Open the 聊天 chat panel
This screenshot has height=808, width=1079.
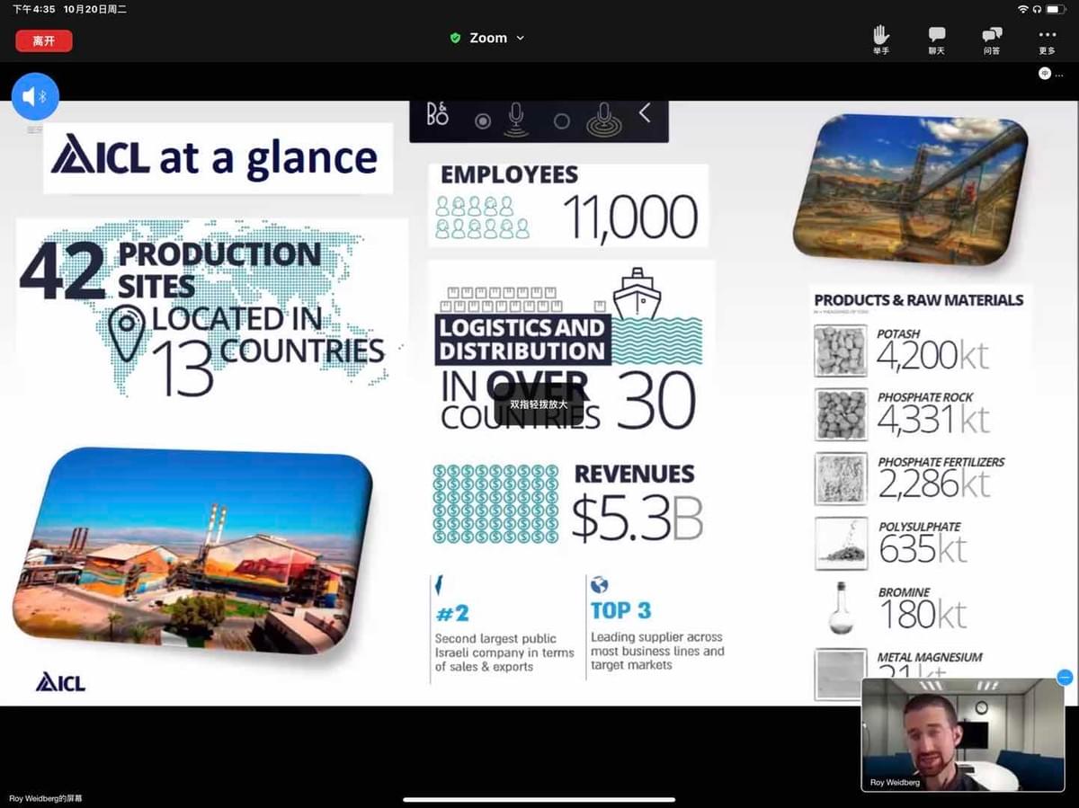click(x=937, y=40)
